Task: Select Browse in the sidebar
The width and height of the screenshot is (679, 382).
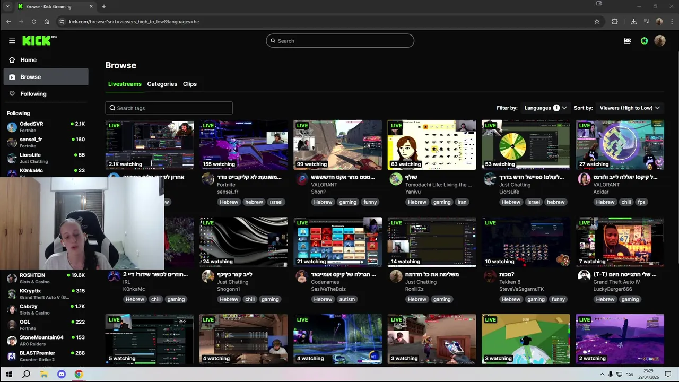Action: (45, 77)
